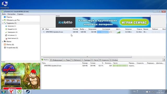The width and height of the screenshot is (167, 94).
Task: Expand the Обновить до Pro node
Action: pos(3,20)
